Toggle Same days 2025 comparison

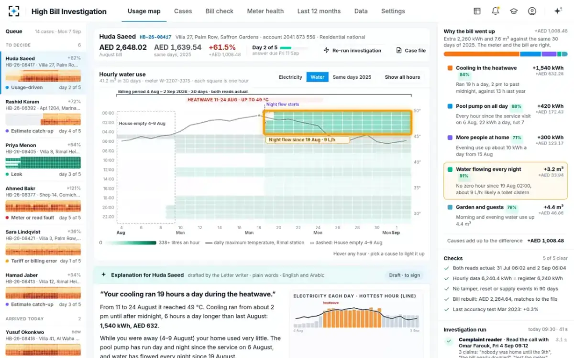352,77
